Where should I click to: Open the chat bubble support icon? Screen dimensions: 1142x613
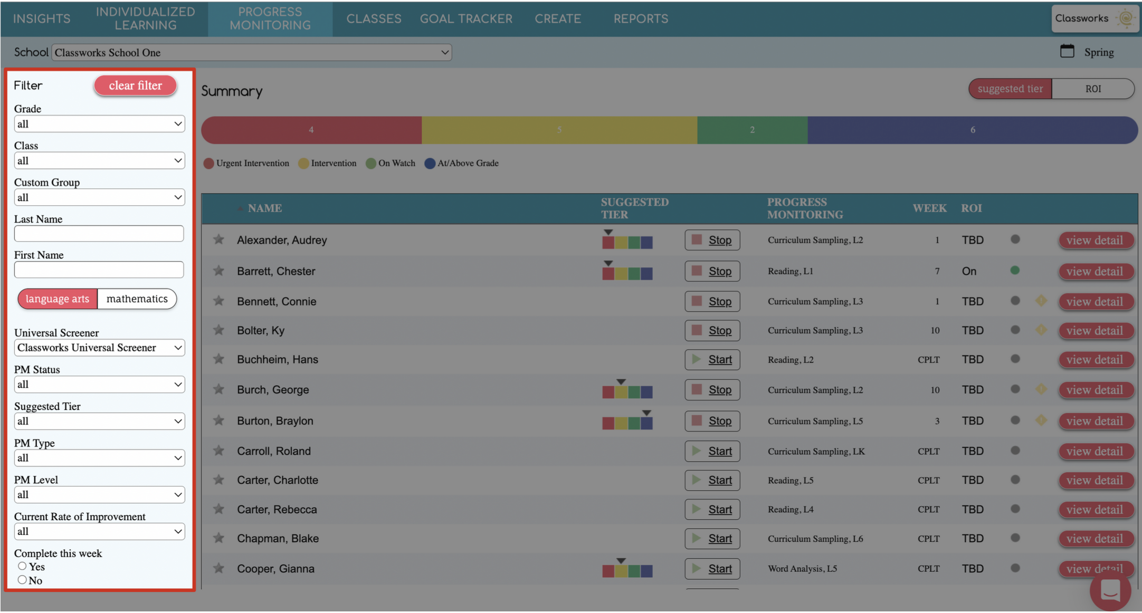click(1110, 591)
